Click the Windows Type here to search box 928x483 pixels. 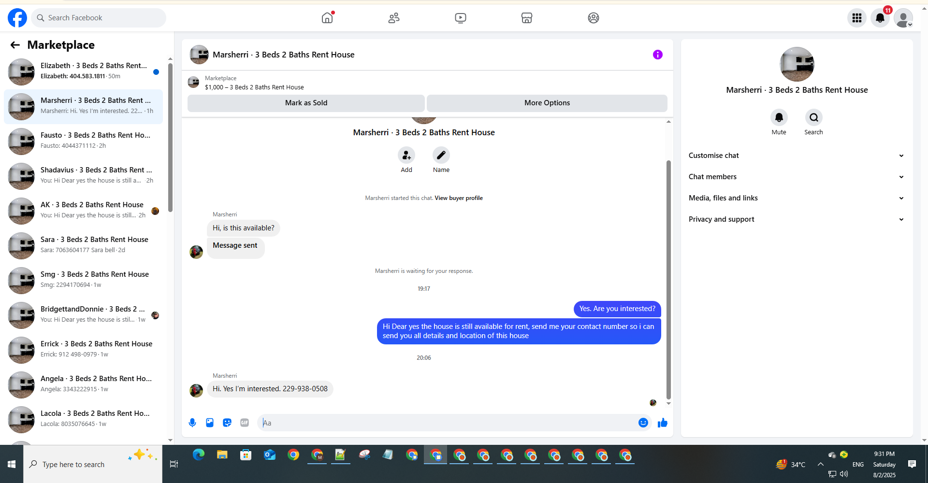(93, 464)
